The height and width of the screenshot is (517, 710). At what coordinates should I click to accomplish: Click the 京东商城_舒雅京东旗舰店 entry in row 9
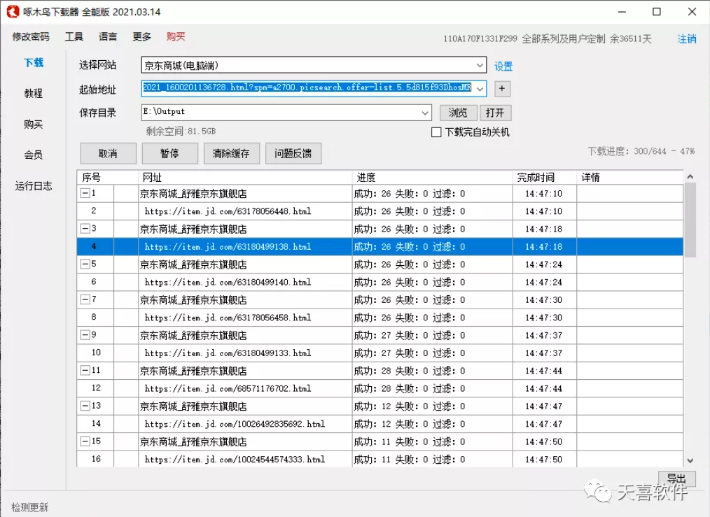[x=193, y=335]
